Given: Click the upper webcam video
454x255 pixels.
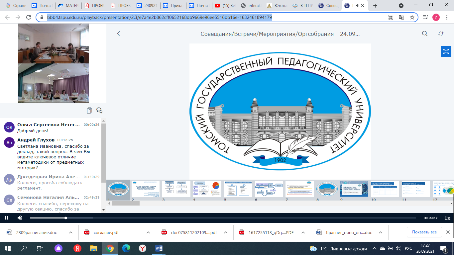Looking at the screenshot, I should click(x=53, y=43).
